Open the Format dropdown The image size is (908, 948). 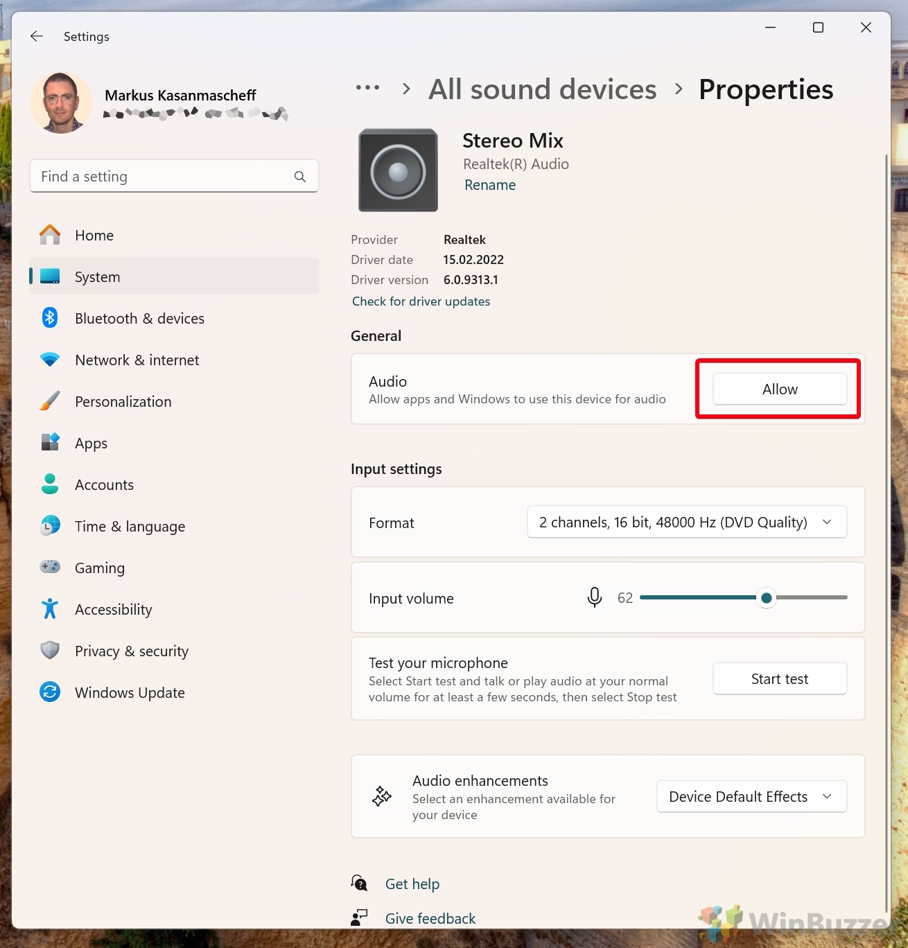[x=687, y=522]
